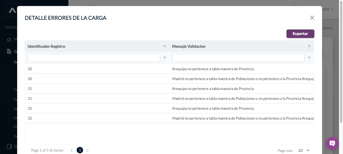This screenshot has width=343, height=154.
Task: Click filter operator icon beside Mensaje Validacion input
Action: (x=309, y=58)
